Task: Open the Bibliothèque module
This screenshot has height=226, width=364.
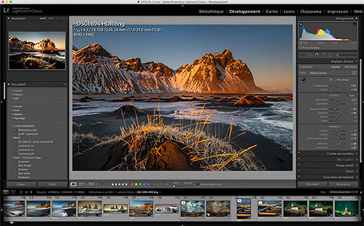Action: pyautogui.click(x=211, y=12)
